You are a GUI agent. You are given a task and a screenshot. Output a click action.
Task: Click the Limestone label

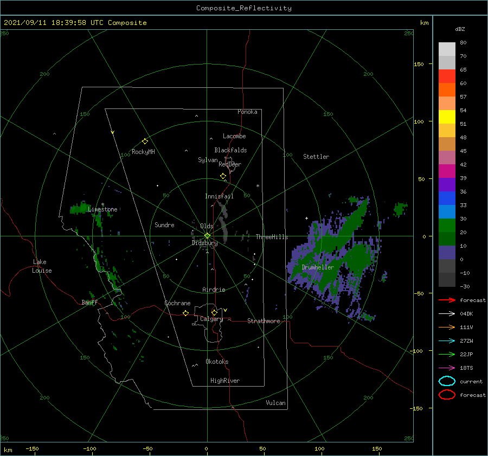click(x=102, y=209)
